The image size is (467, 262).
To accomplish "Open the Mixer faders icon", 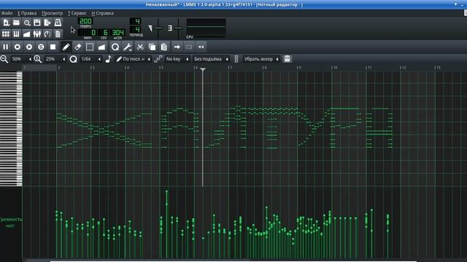I will pos(37,34).
